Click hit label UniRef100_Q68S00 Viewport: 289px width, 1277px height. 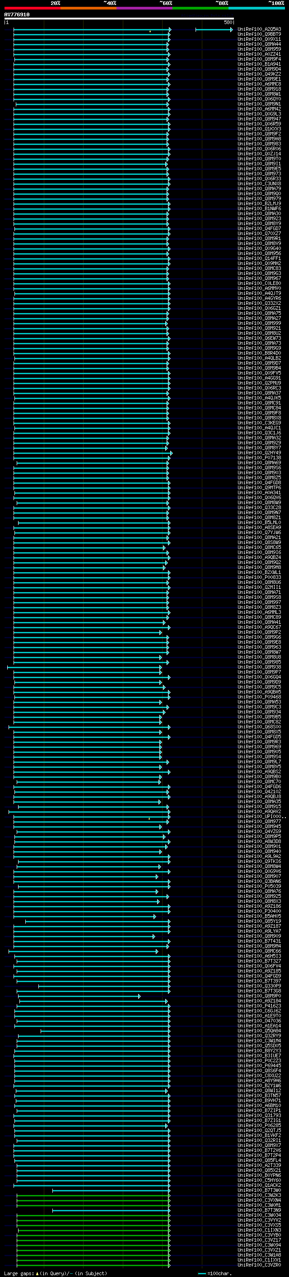tap(259, 727)
